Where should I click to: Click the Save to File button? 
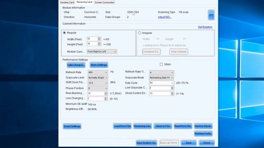pos(163,126)
